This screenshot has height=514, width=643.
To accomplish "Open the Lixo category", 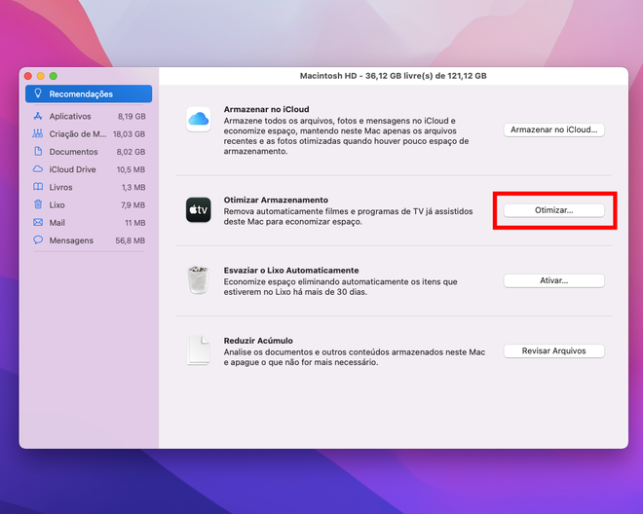I will [x=89, y=205].
